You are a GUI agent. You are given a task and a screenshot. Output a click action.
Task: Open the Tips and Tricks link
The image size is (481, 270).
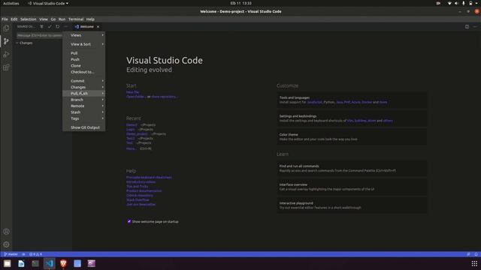(x=137, y=187)
